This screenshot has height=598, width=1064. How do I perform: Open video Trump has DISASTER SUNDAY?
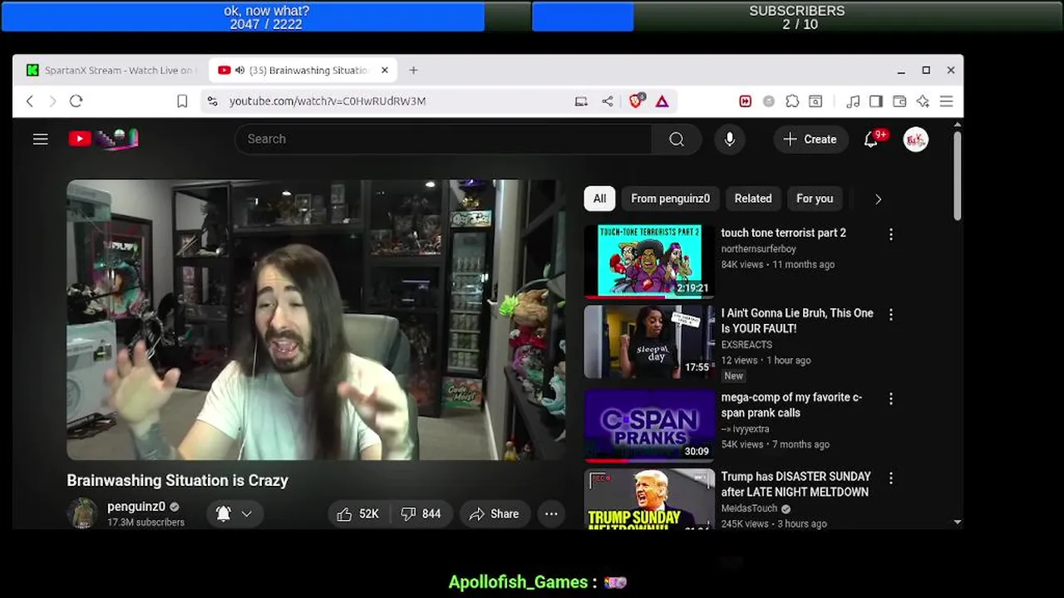[796, 484]
